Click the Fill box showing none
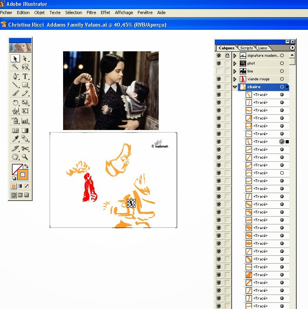The width and height of the screenshot is (308, 309). coord(15,168)
